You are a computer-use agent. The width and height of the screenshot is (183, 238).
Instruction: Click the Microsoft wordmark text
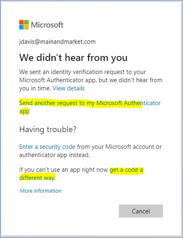pyautogui.click(x=47, y=25)
